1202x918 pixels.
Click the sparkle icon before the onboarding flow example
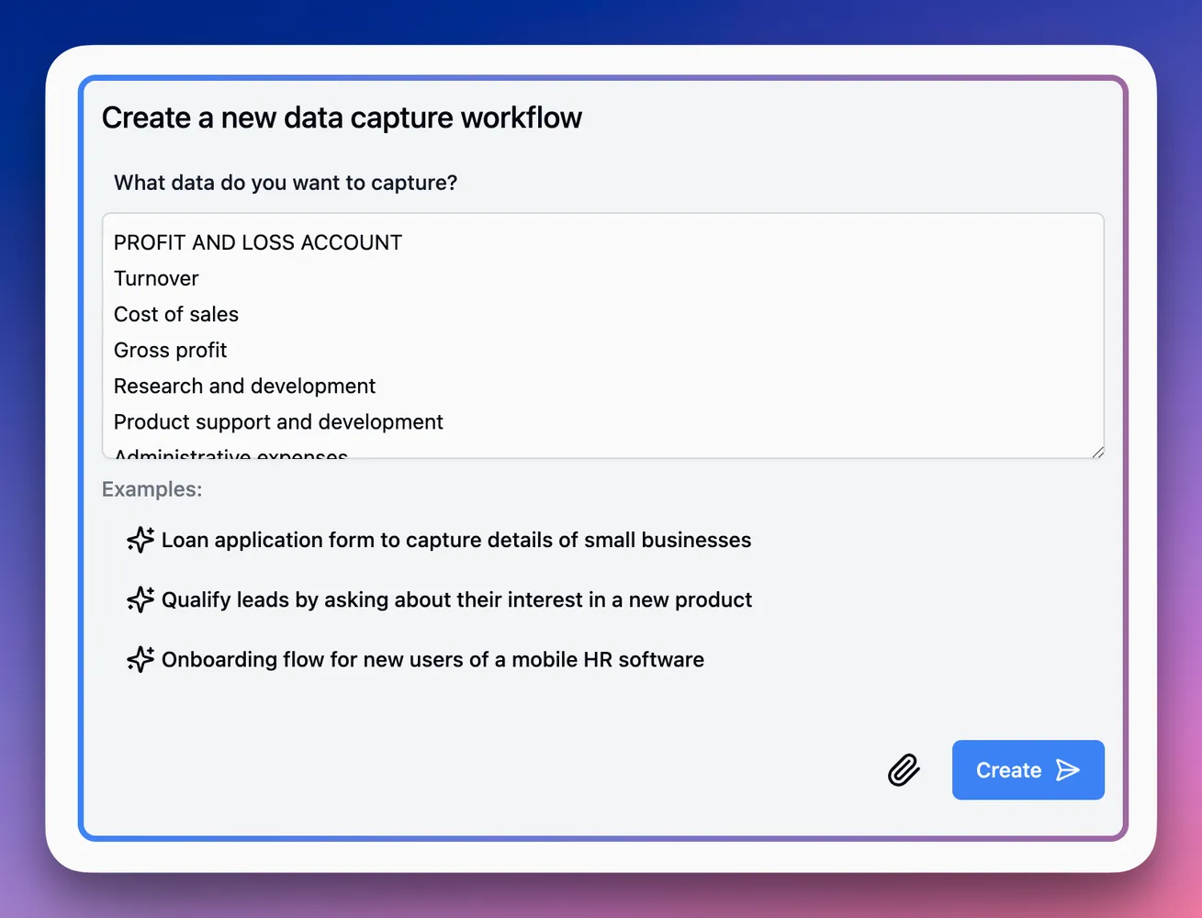140,659
